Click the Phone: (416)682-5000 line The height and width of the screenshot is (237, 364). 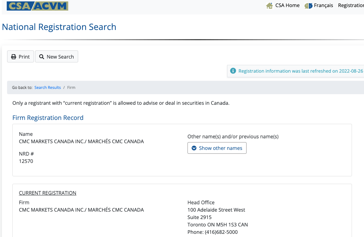tap(213, 232)
